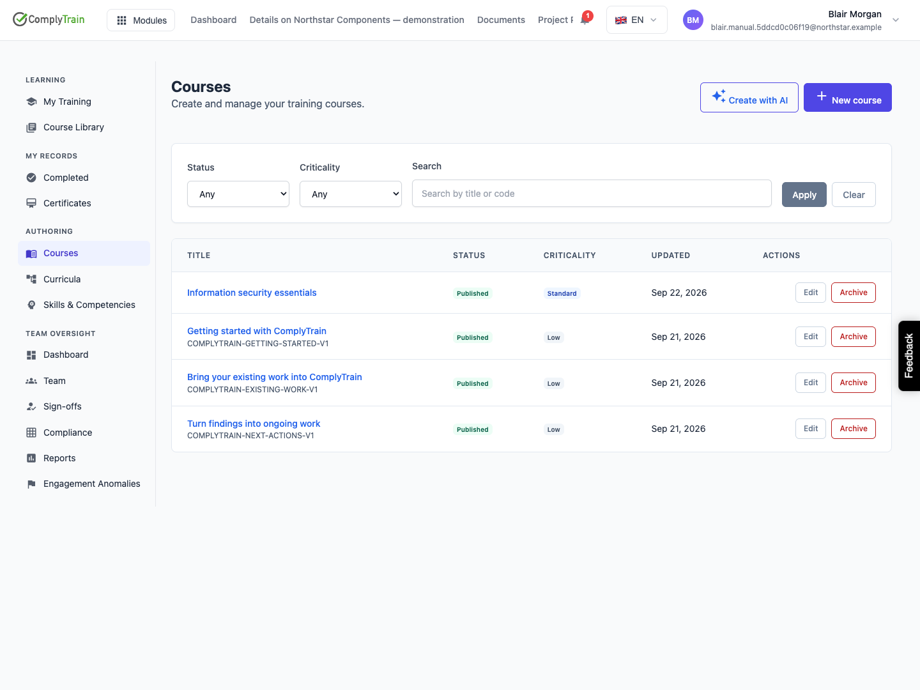Open Turn findings into ongoing work link
This screenshot has width=920, height=690.
(254, 424)
